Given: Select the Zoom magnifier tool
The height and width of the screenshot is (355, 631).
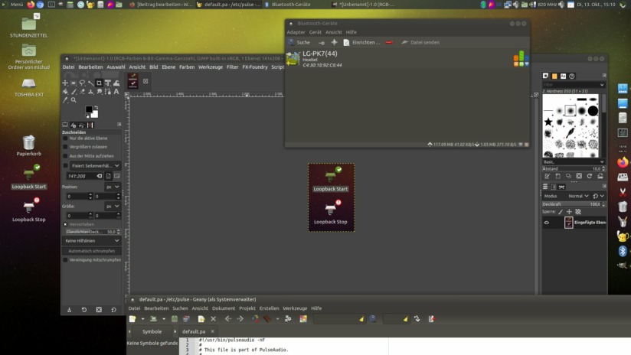Looking at the screenshot, I should pos(74,100).
